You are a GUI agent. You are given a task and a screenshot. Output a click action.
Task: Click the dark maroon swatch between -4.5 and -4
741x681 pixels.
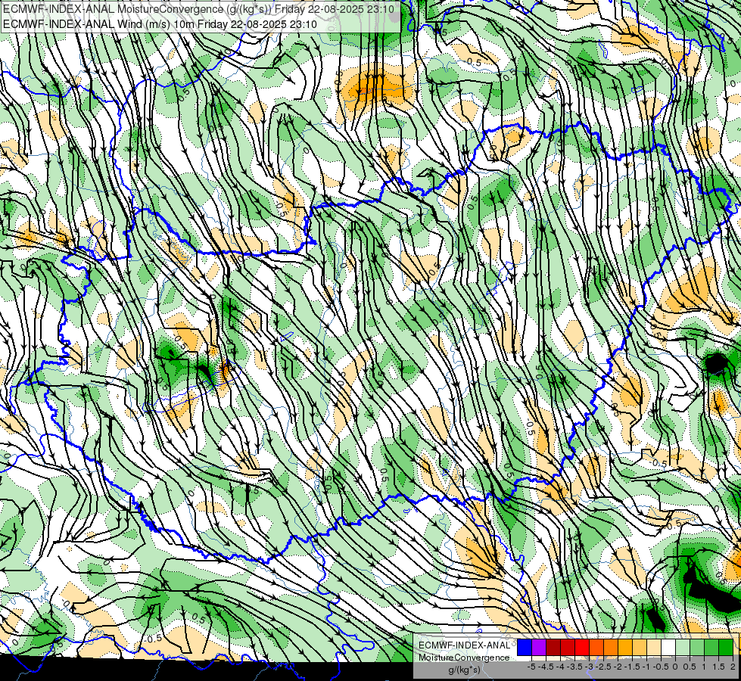coord(553,648)
